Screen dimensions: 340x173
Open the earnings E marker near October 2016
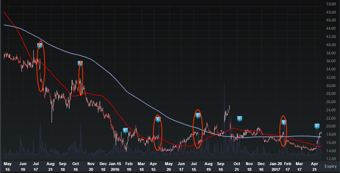pos(239,118)
